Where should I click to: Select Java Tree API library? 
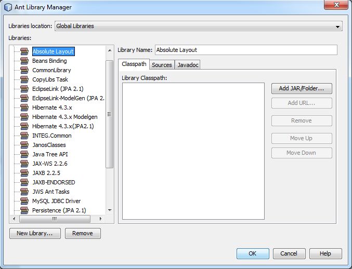(50, 154)
